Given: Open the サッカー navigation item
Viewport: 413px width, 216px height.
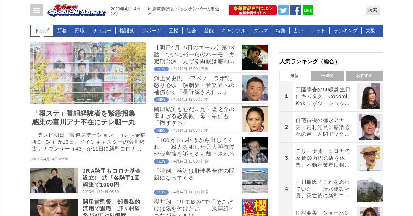Looking at the screenshot, I should [x=102, y=31].
